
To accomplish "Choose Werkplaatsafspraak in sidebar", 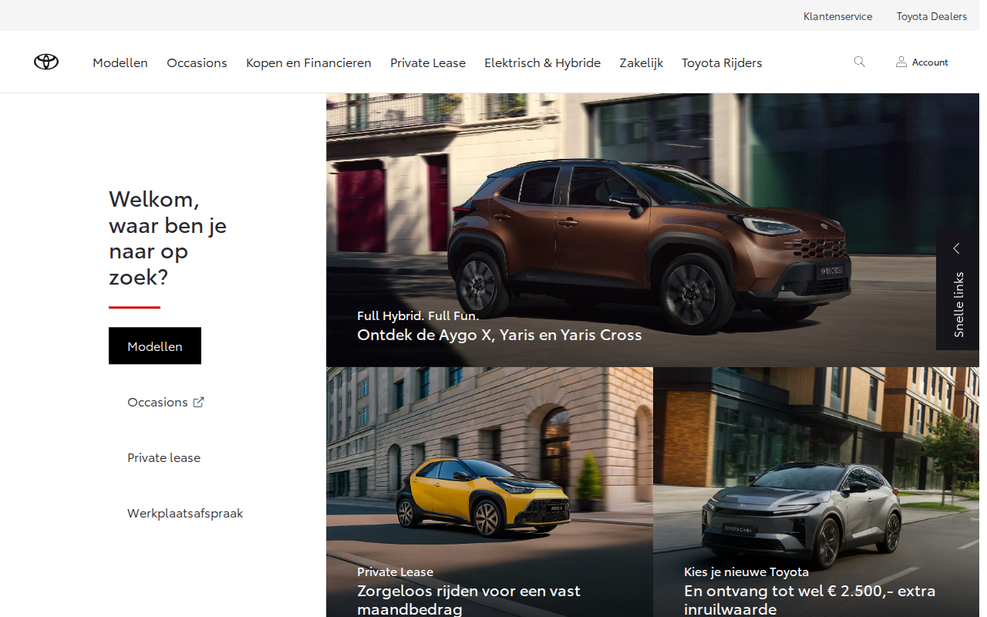I will point(185,513).
